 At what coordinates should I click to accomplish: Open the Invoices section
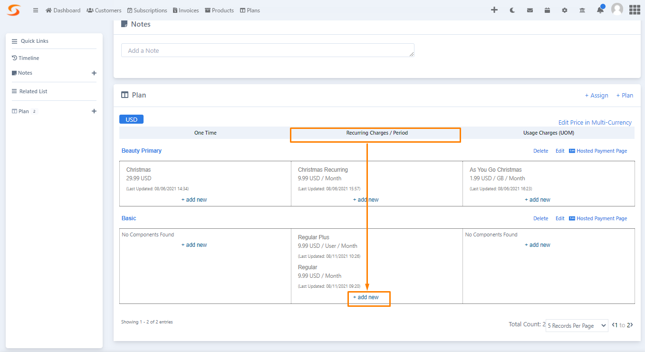coord(185,10)
